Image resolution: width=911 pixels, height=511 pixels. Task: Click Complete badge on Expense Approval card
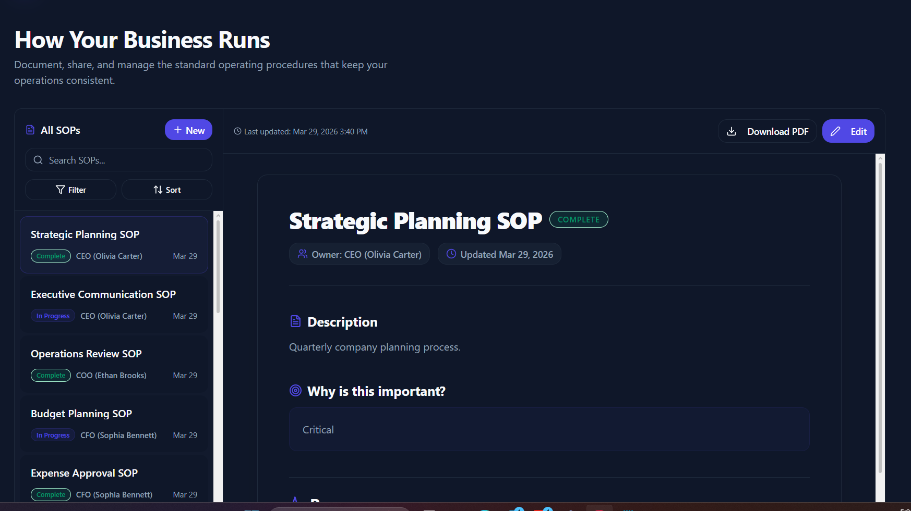click(x=51, y=494)
